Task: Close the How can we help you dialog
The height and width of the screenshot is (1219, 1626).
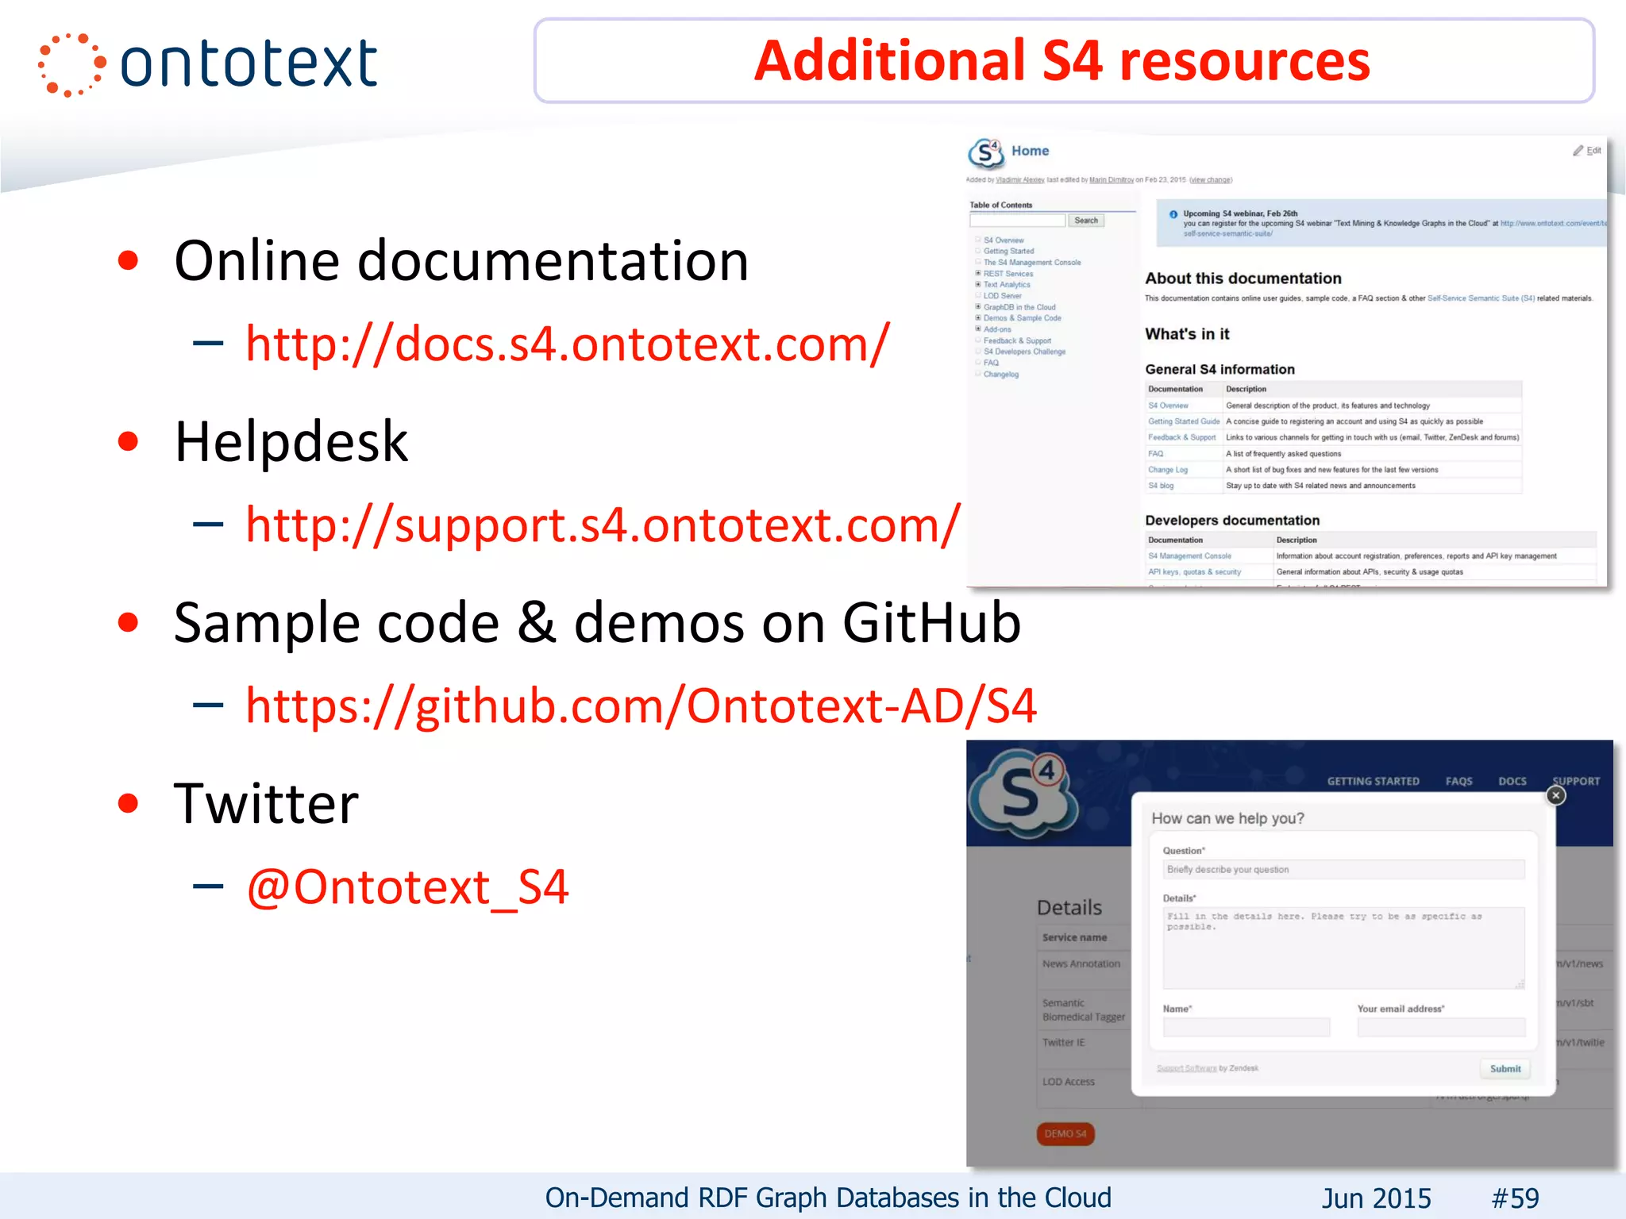Action: pos(1556,795)
